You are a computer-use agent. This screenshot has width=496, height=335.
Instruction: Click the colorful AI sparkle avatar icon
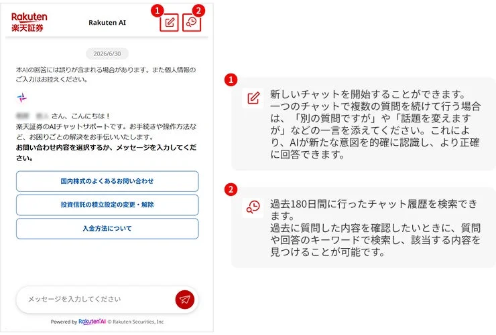pos(22,98)
